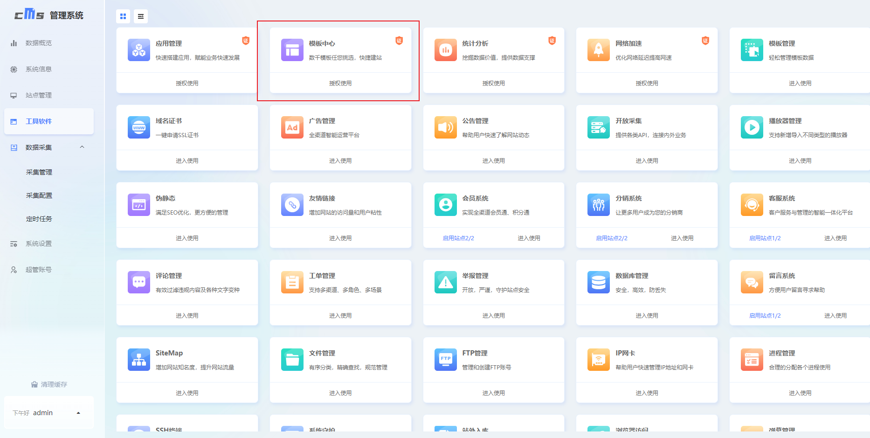Click the 播放器管理 play icon

[x=752, y=127]
